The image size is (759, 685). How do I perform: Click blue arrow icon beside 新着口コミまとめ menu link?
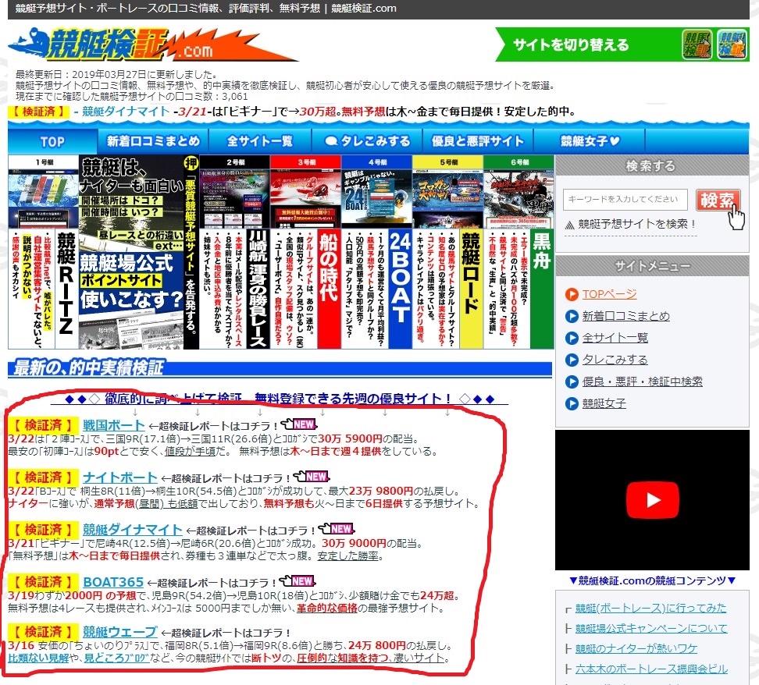(572, 316)
